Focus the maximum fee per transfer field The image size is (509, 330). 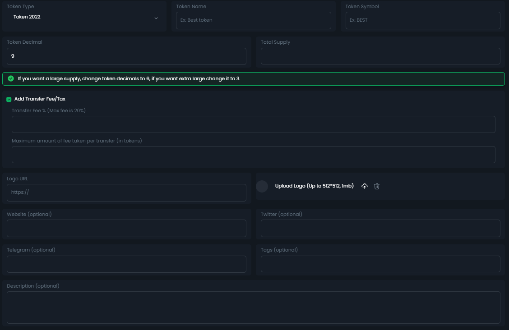253,155
